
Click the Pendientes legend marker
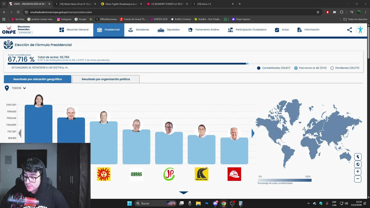coord(332,68)
